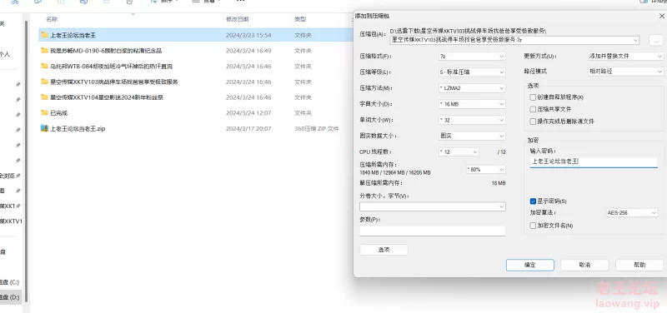Click folder icon of 上老王论坛当老王 folder
This screenshot has height=313, width=667.
[44, 35]
